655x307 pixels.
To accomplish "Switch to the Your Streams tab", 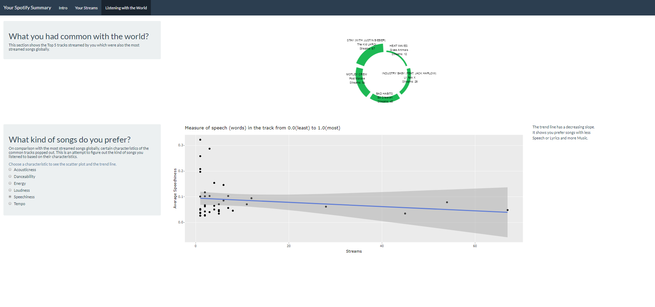I will (x=86, y=8).
